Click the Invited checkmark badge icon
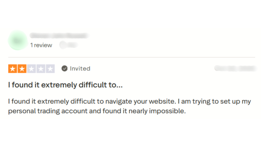The width and height of the screenshot is (261, 147). 64,68
